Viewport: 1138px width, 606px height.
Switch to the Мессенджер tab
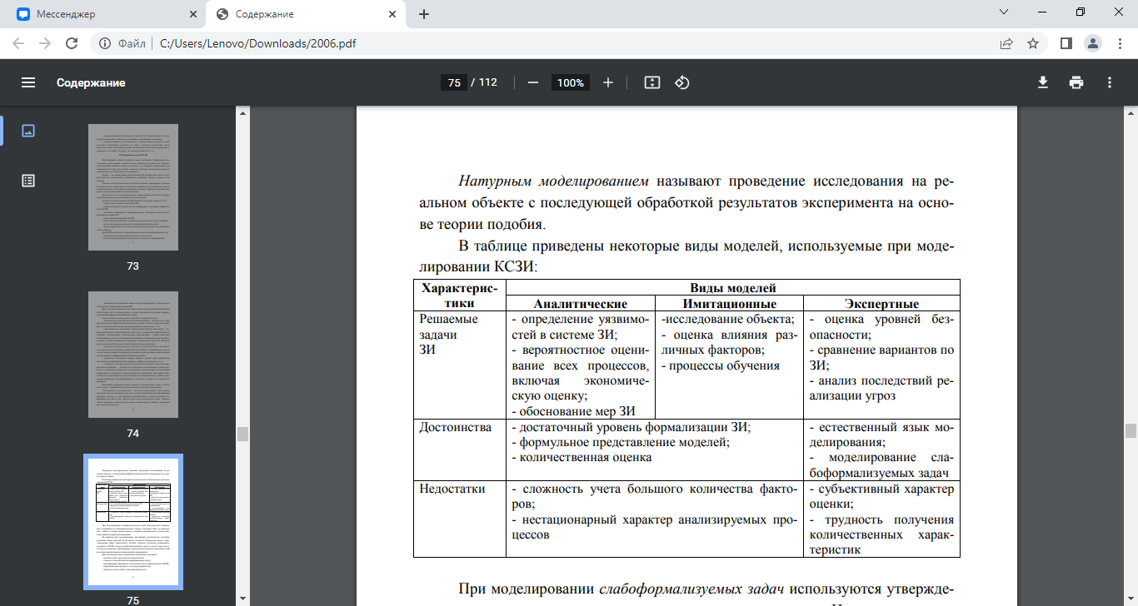tap(102, 14)
